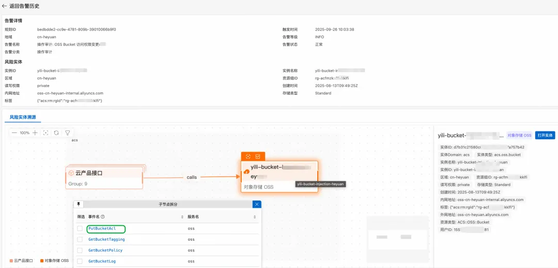Toggle 云产品接口 legend swatch

(x=11, y=261)
